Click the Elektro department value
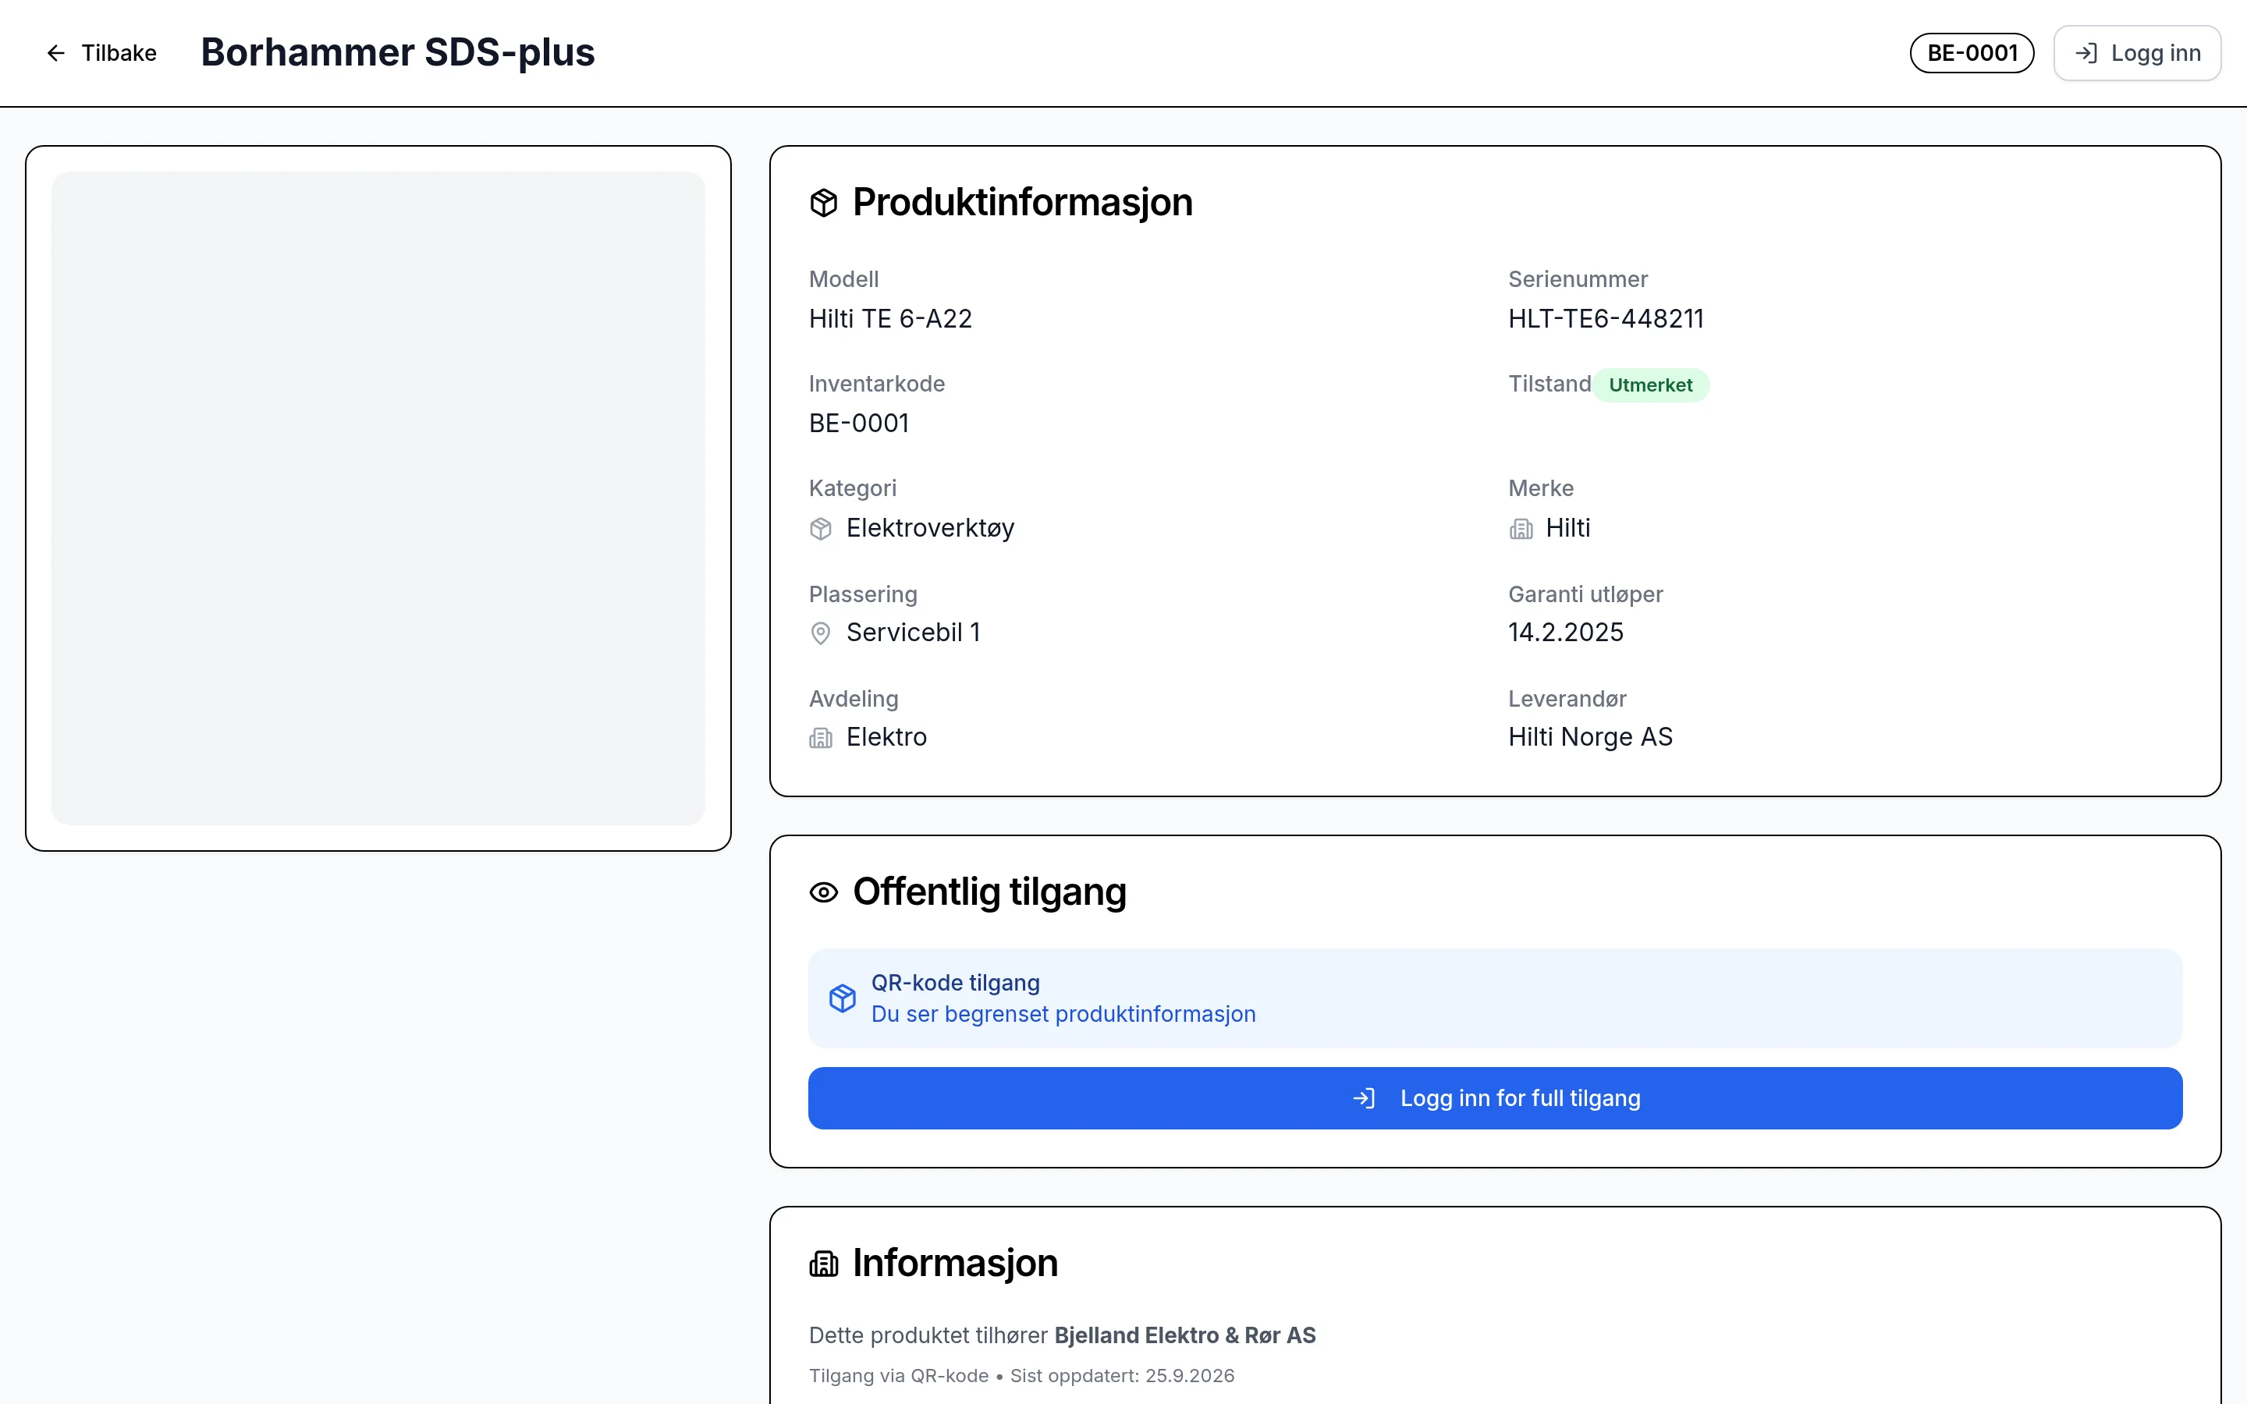 tap(887, 736)
